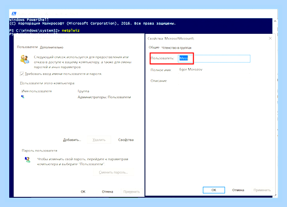The width and height of the screenshot is (287, 207).
Task: Click the PowerShell icon in the title bar
Action: tap(14, 14)
